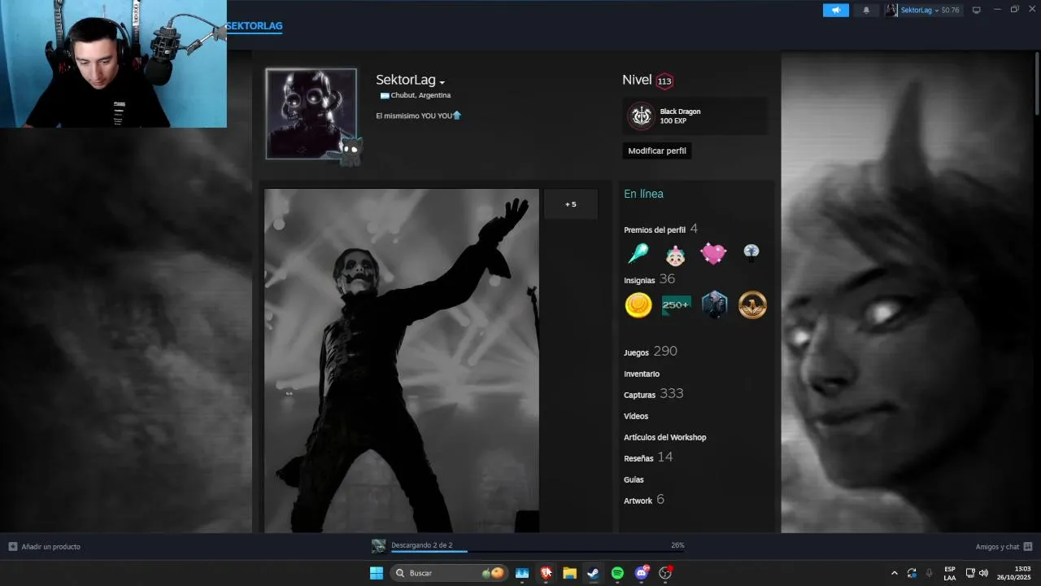
Task: Open the Brave browser taskbar icon
Action: click(x=546, y=573)
